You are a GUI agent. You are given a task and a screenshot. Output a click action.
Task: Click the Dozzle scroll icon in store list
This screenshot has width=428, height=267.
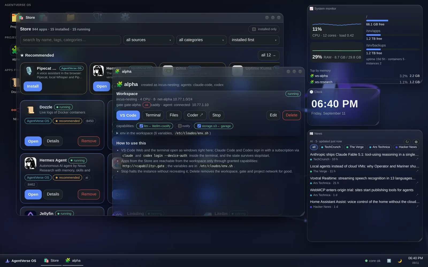click(x=30, y=110)
